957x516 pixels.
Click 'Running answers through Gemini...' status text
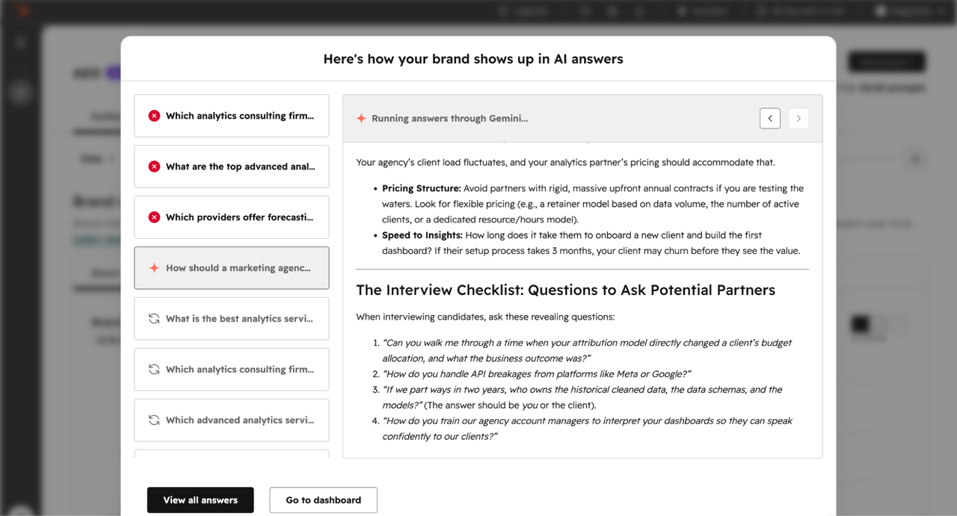(x=449, y=119)
